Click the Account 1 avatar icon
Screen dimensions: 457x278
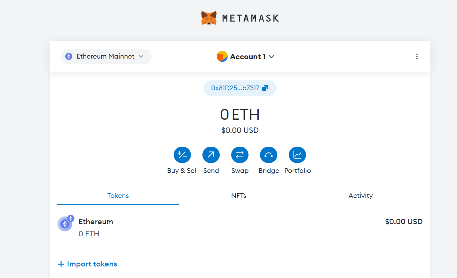click(222, 56)
